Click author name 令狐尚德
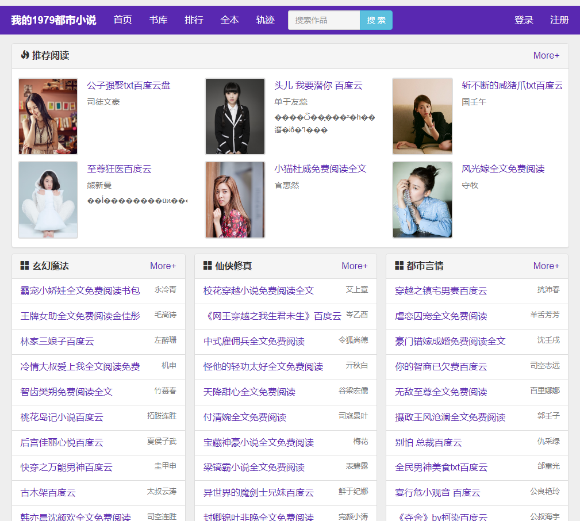 pyautogui.click(x=354, y=340)
